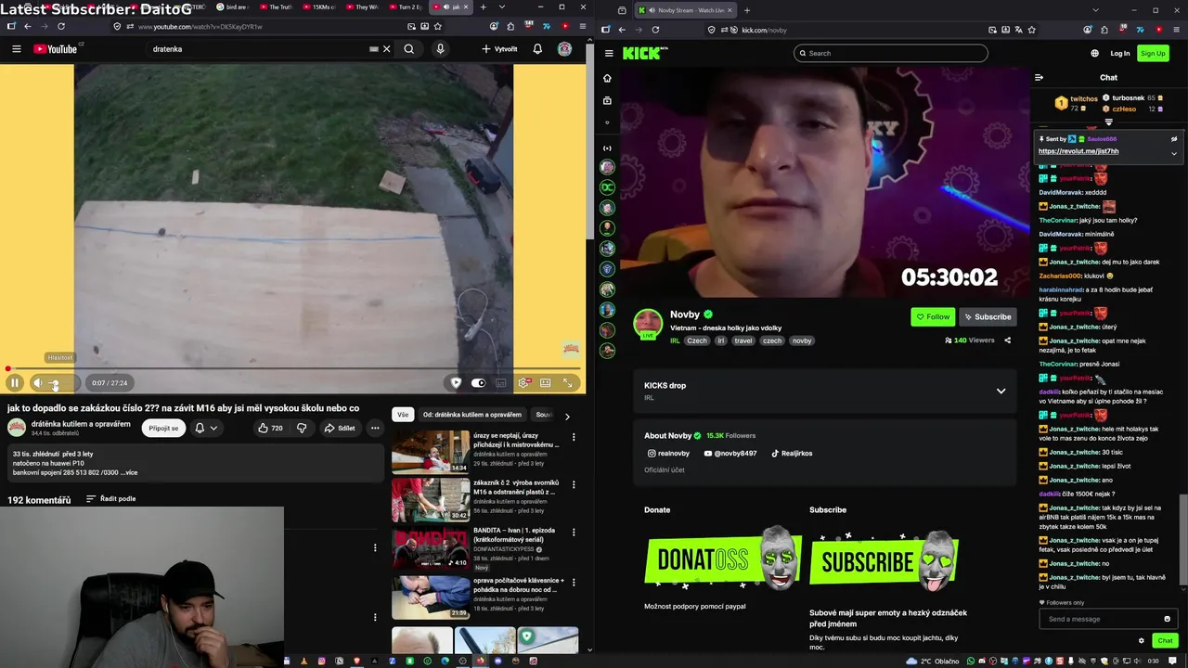Select the 'travel' stream tag
This screenshot has height=668, width=1188.
[743, 340]
